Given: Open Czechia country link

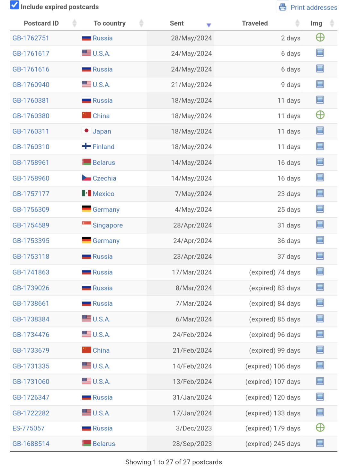Looking at the screenshot, I should click(x=104, y=178).
